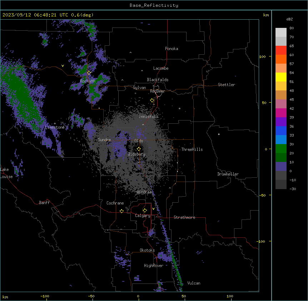Click the yellow 54-51 dBZ legend swatch
This screenshot has width=308, height=301.
(x=281, y=77)
